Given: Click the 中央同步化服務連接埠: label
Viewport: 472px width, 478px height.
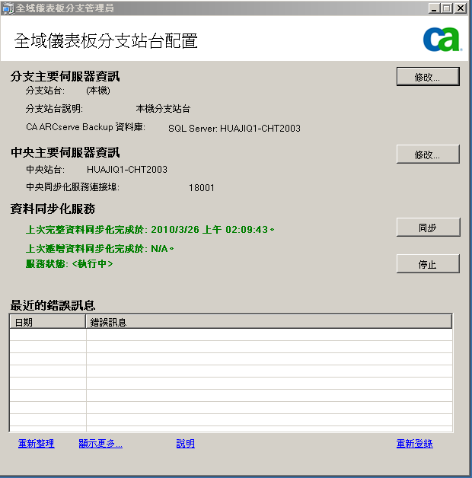Looking at the screenshot, I should point(72,187).
